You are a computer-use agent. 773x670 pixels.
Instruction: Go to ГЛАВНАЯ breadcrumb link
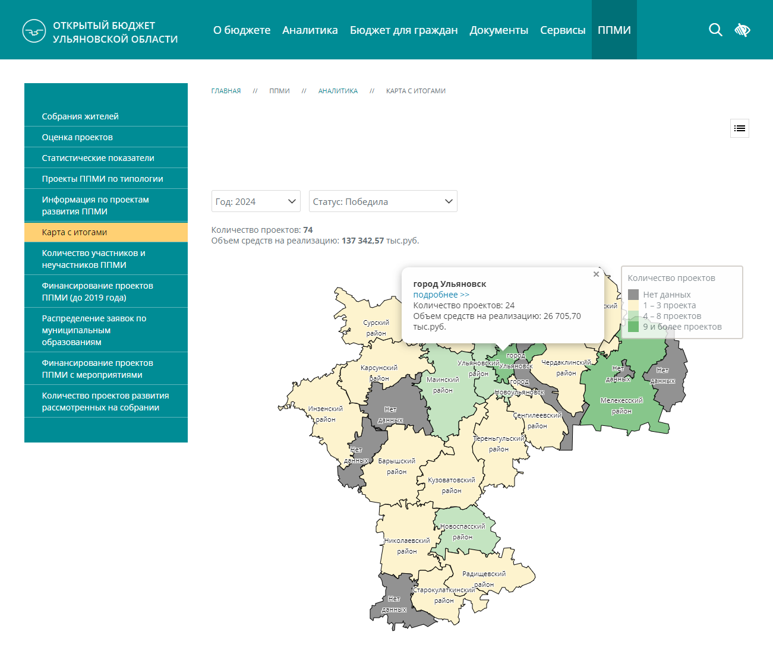coord(226,91)
